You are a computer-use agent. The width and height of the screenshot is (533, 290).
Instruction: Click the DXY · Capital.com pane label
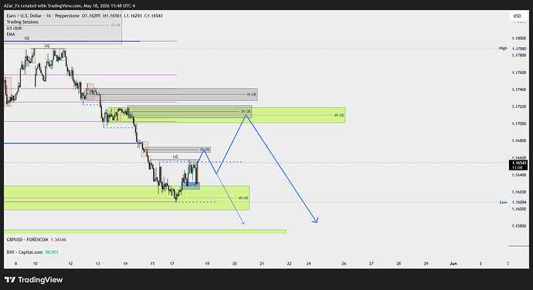click(x=25, y=252)
